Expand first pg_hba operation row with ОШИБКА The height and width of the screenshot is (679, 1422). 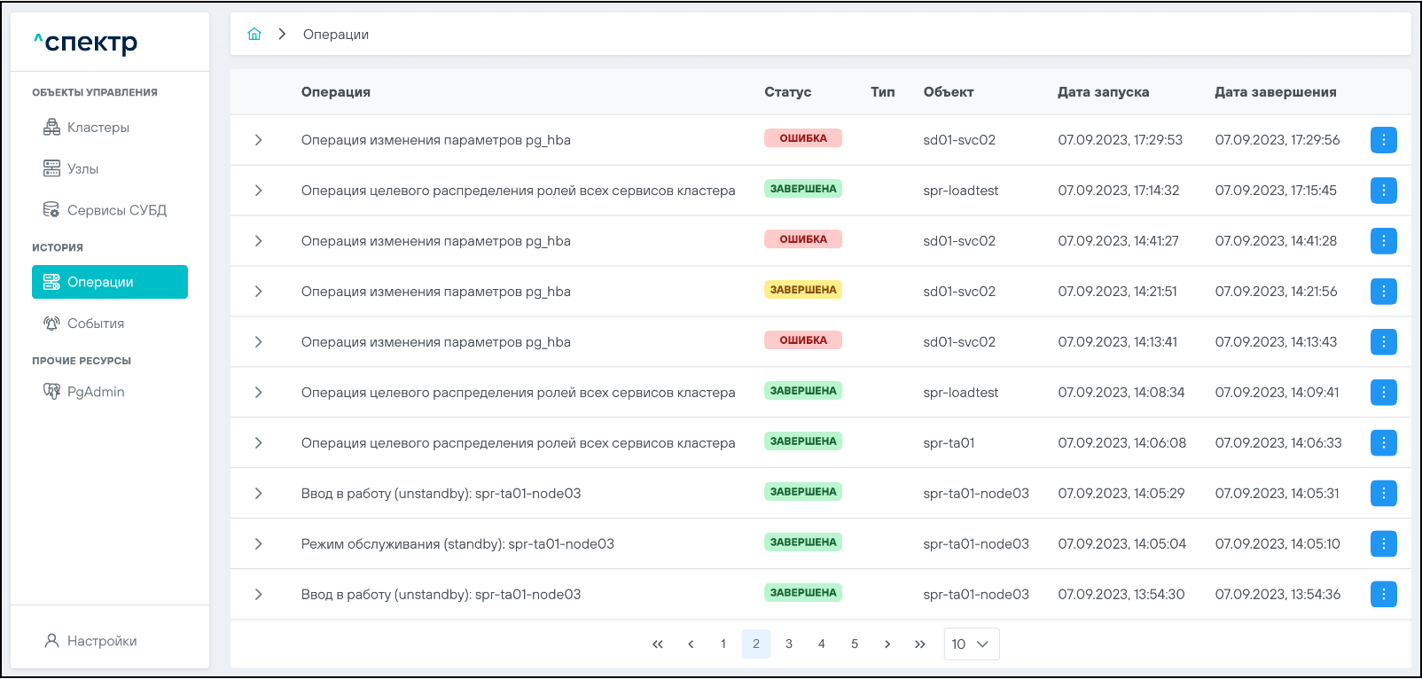click(258, 140)
